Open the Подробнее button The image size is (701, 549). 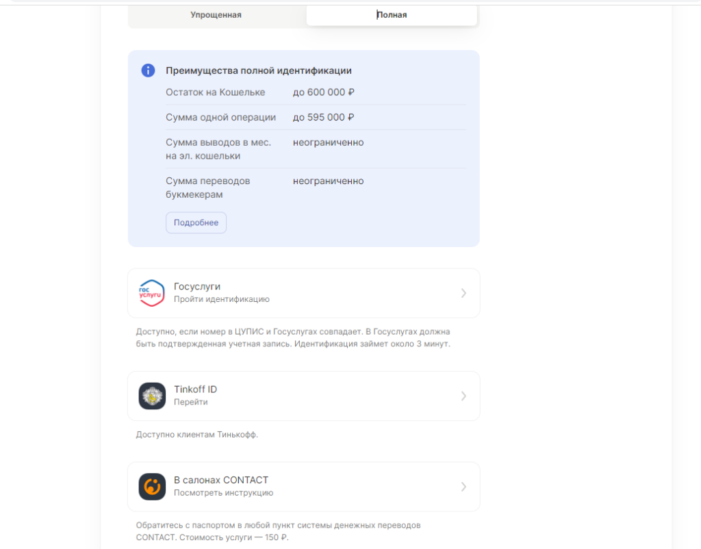[x=196, y=222]
